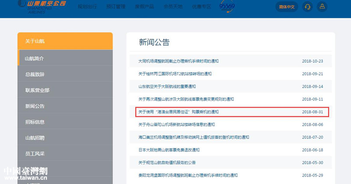Collapse the 关于山航 sidebar header
This screenshot has width=351, height=184.
point(65,41)
